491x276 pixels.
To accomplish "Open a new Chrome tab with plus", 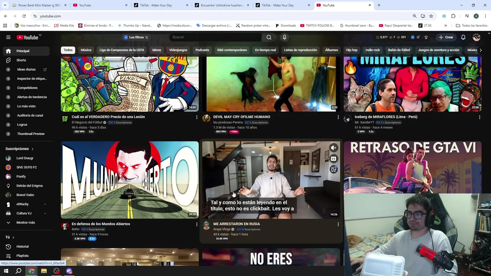I will click(379, 5).
